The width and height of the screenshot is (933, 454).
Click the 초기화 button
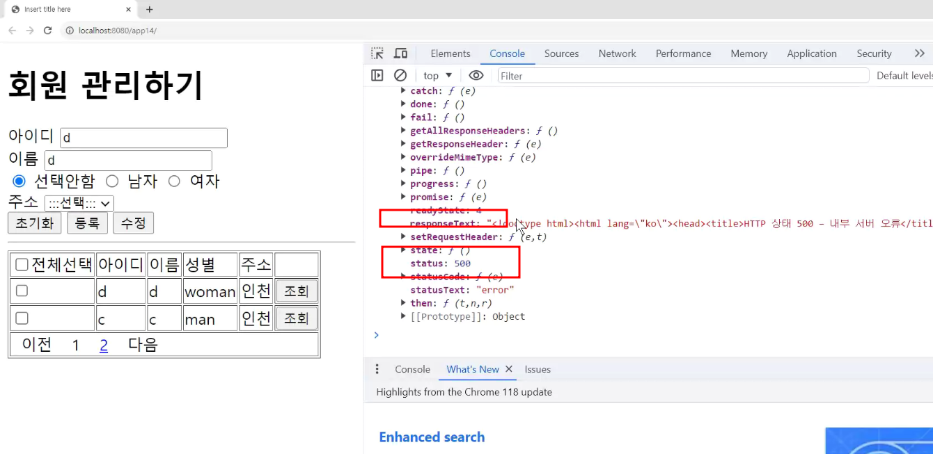coord(35,223)
